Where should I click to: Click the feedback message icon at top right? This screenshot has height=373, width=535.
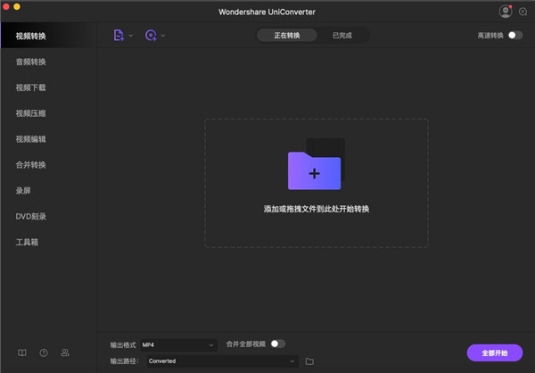[x=522, y=12]
